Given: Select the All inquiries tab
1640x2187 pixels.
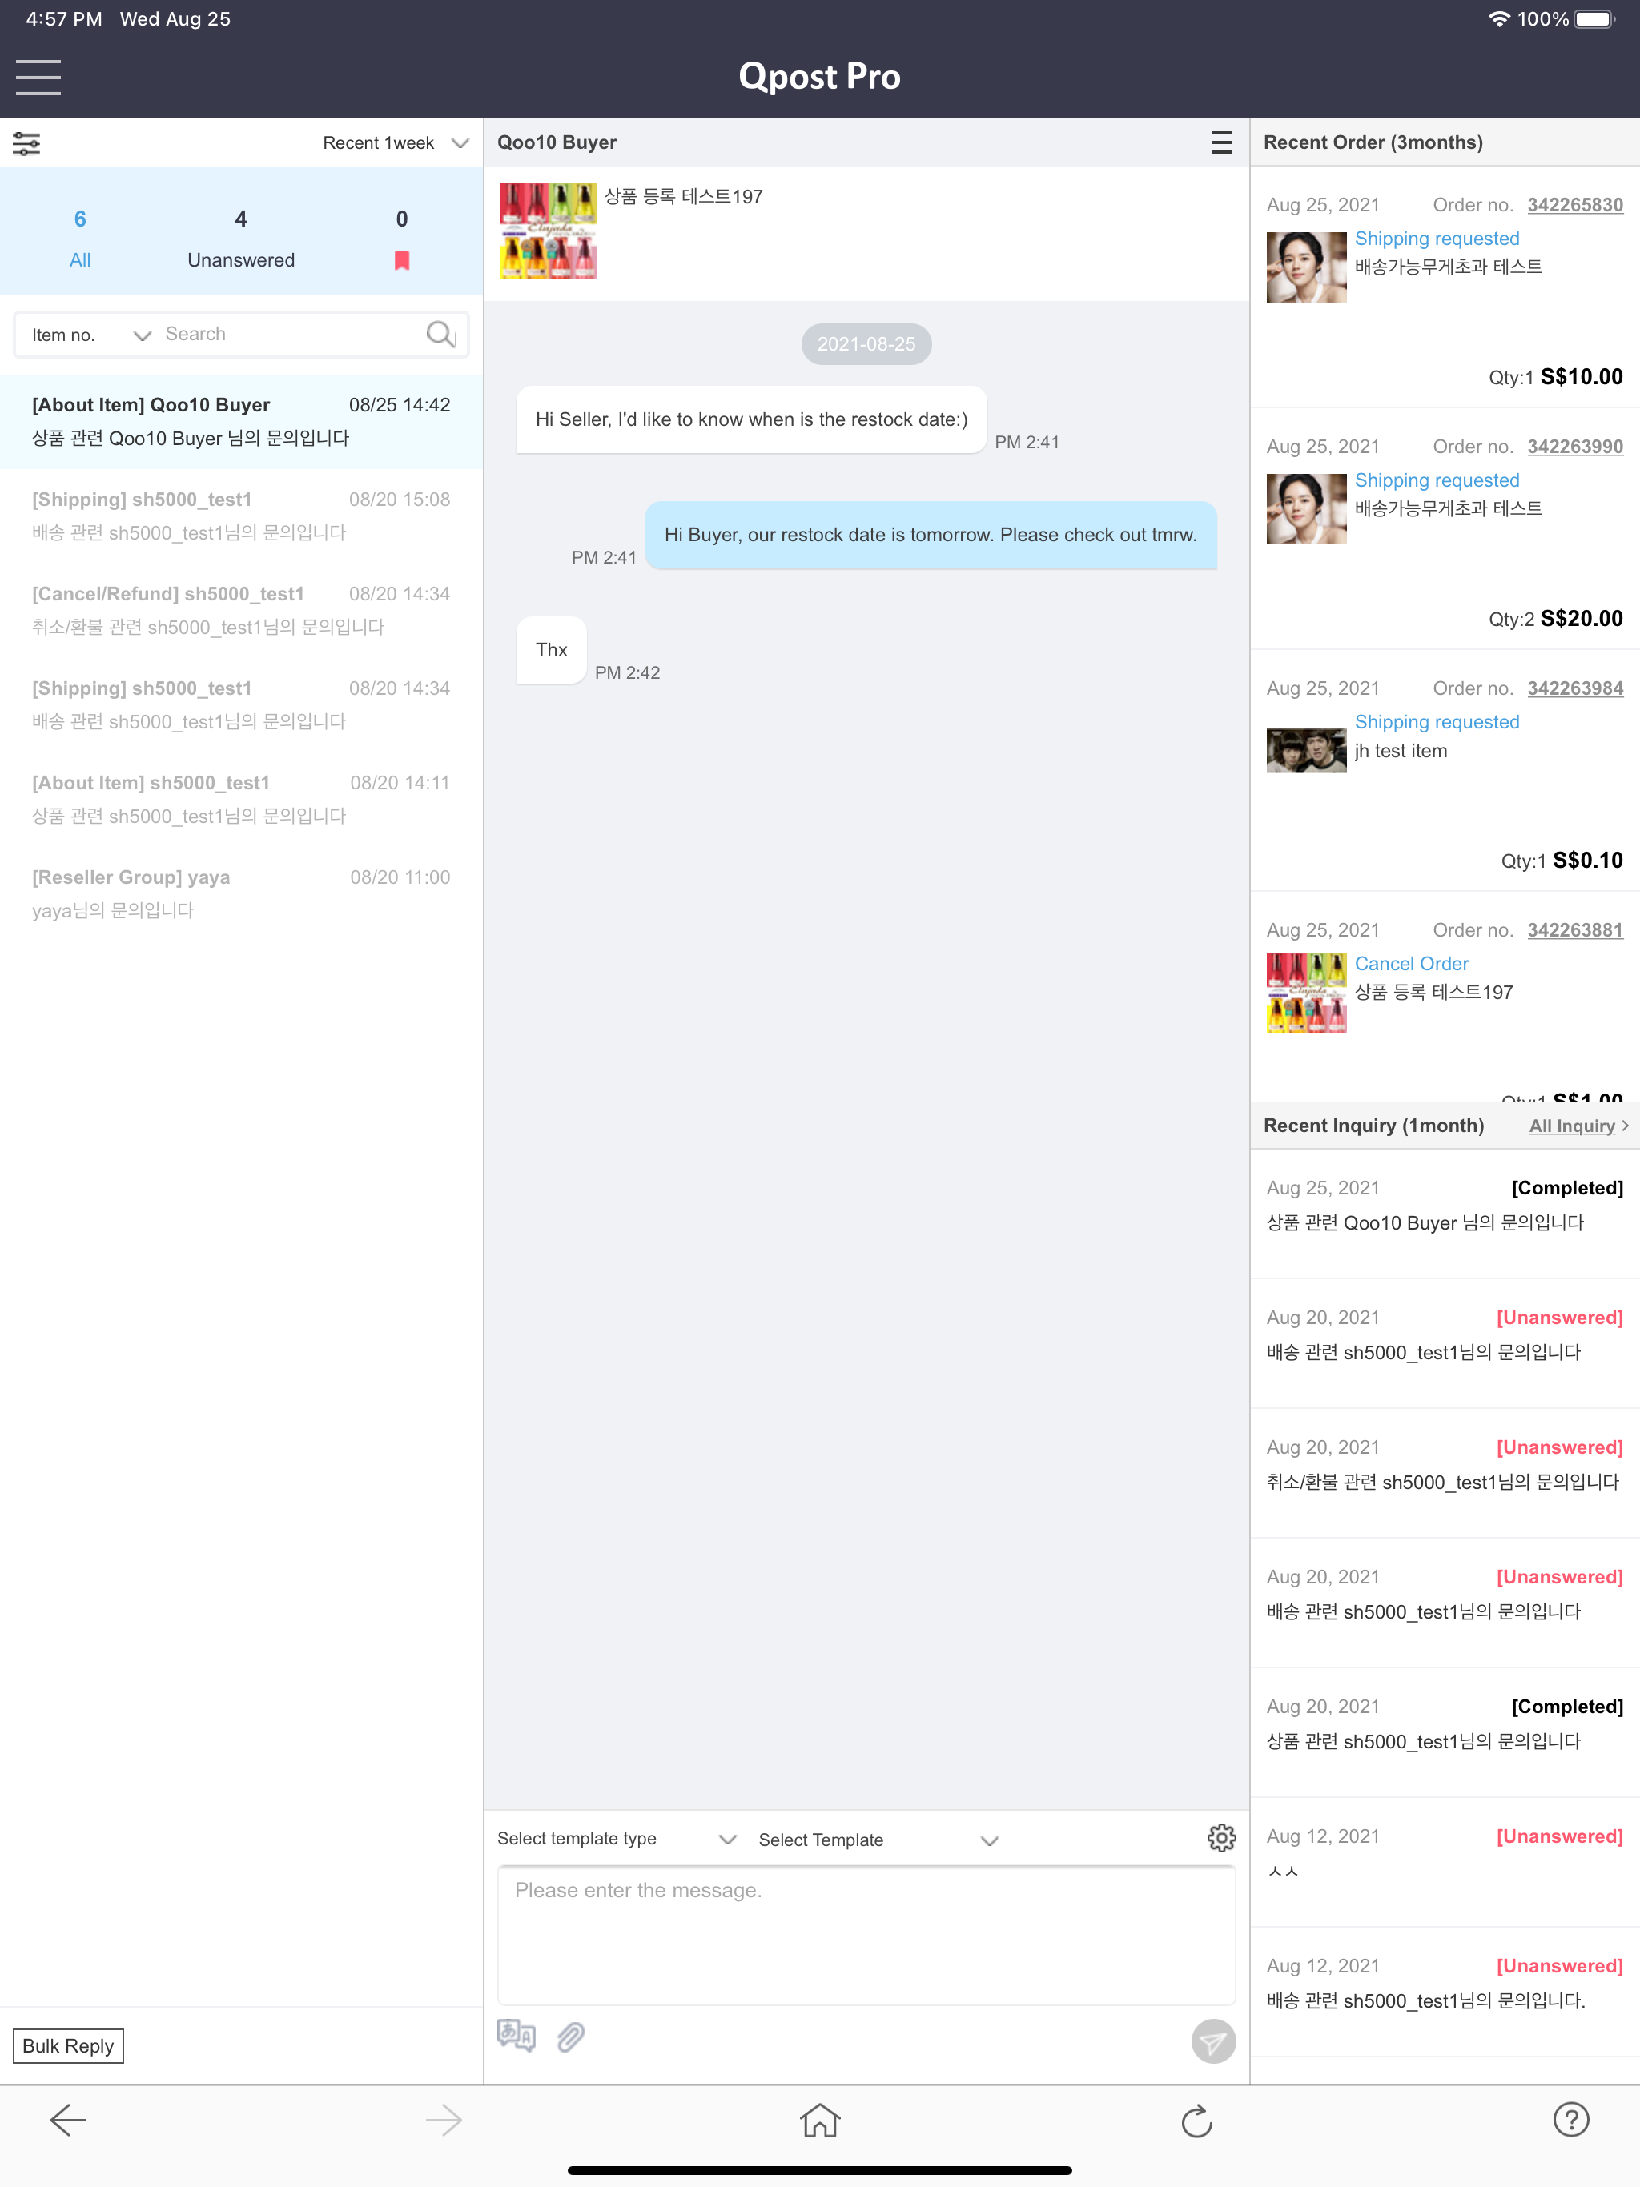Looking at the screenshot, I should pos(80,239).
